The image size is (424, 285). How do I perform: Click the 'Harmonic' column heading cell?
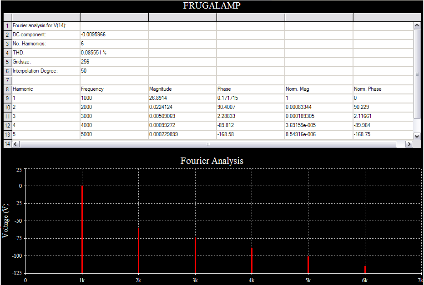click(46, 89)
